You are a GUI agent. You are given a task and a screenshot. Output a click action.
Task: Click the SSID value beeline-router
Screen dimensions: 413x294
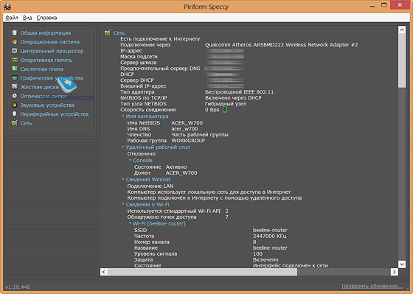[270, 230]
